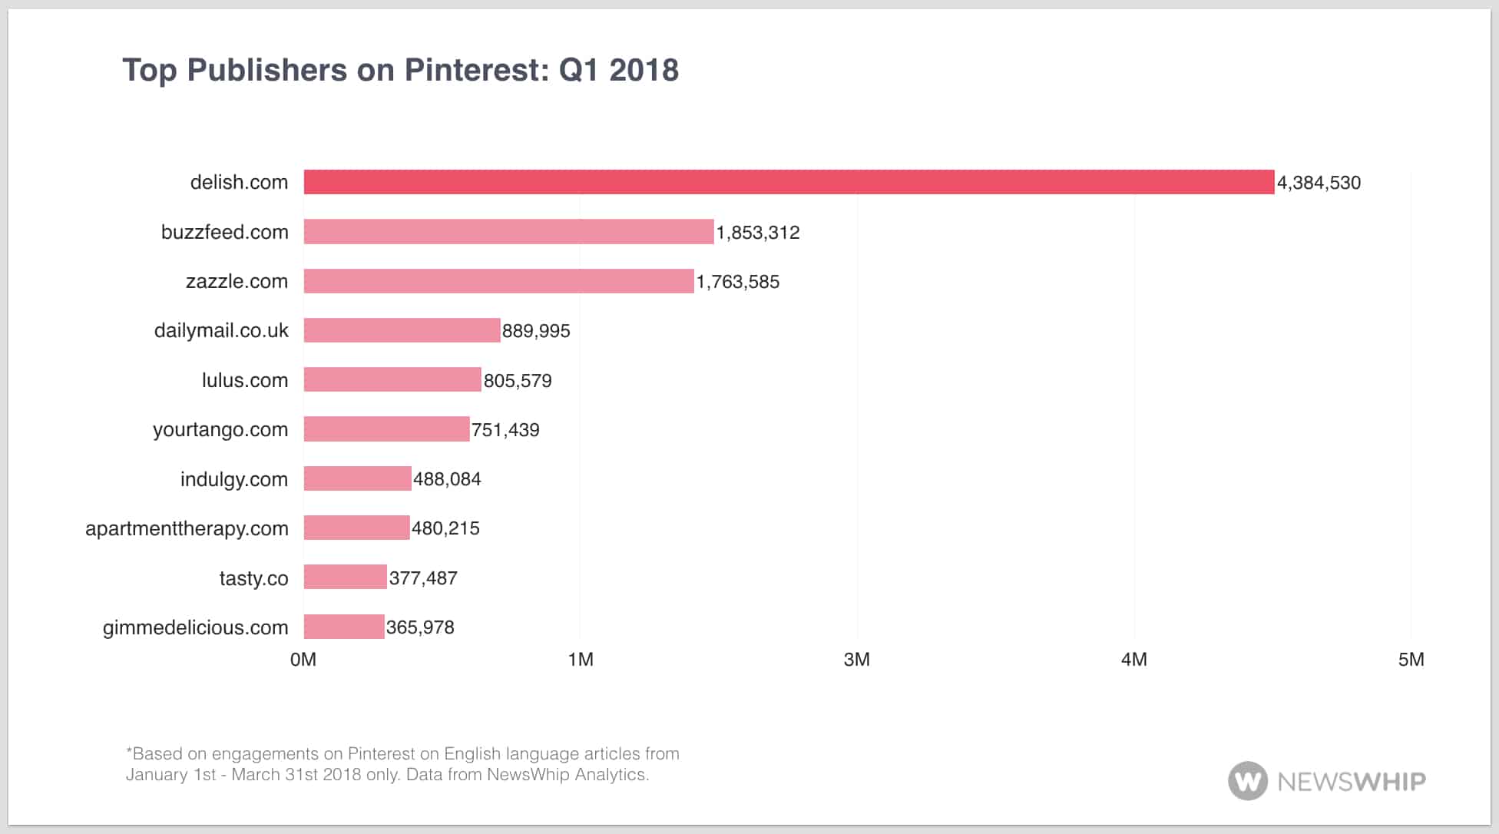Click the dailymail.co.uk label

(221, 331)
